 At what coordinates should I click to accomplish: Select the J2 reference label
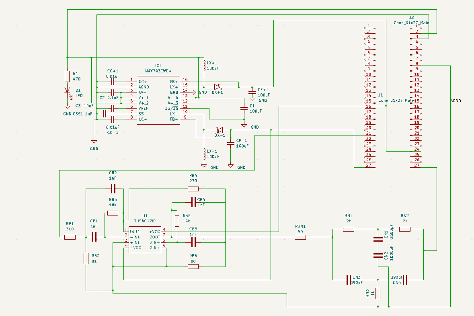coord(411,18)
